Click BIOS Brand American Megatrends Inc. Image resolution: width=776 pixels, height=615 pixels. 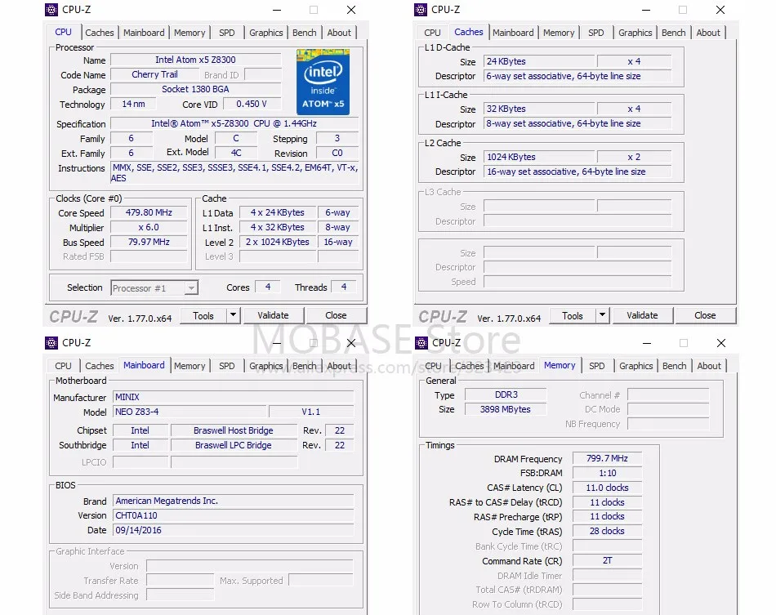coord(233,501)
